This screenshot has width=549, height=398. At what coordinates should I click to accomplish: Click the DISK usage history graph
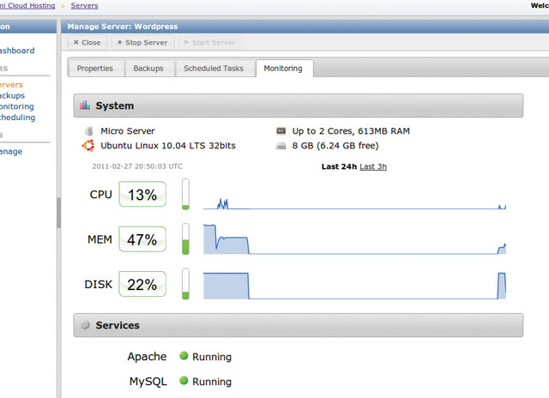click(354, 286)
